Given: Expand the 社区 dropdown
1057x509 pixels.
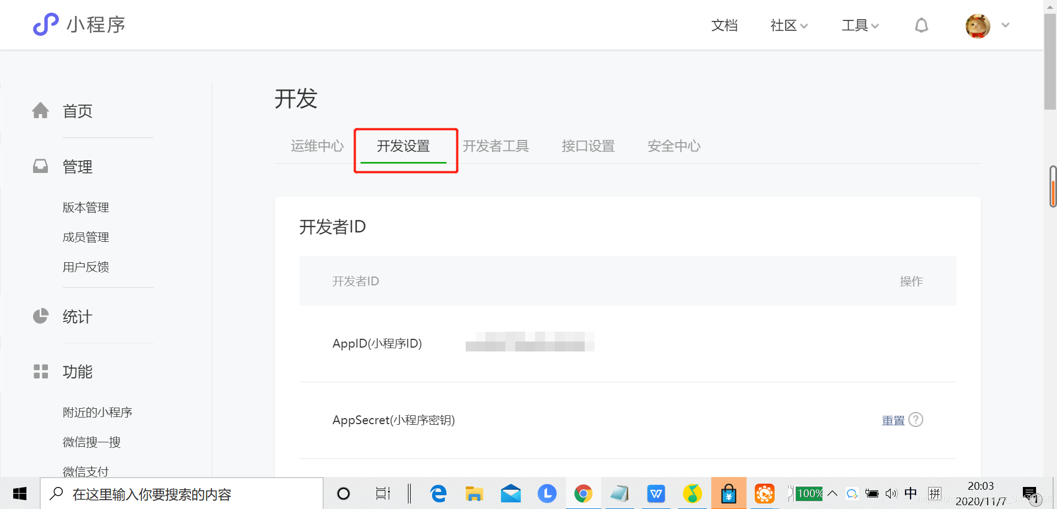Looking at the screenshot, I should [788, 25].
